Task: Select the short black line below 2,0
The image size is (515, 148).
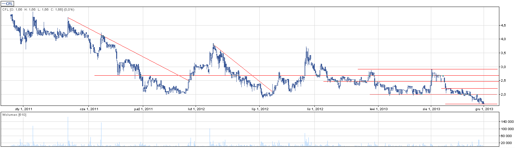Action: pyautogui.click(x=471, y=104)
